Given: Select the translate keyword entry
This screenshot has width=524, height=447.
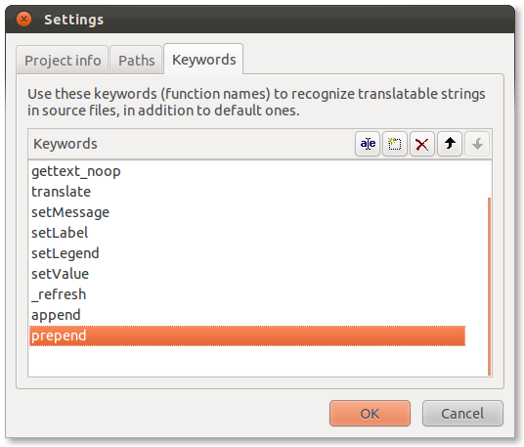Looking at the screenshot, I should tap(247, 192).
